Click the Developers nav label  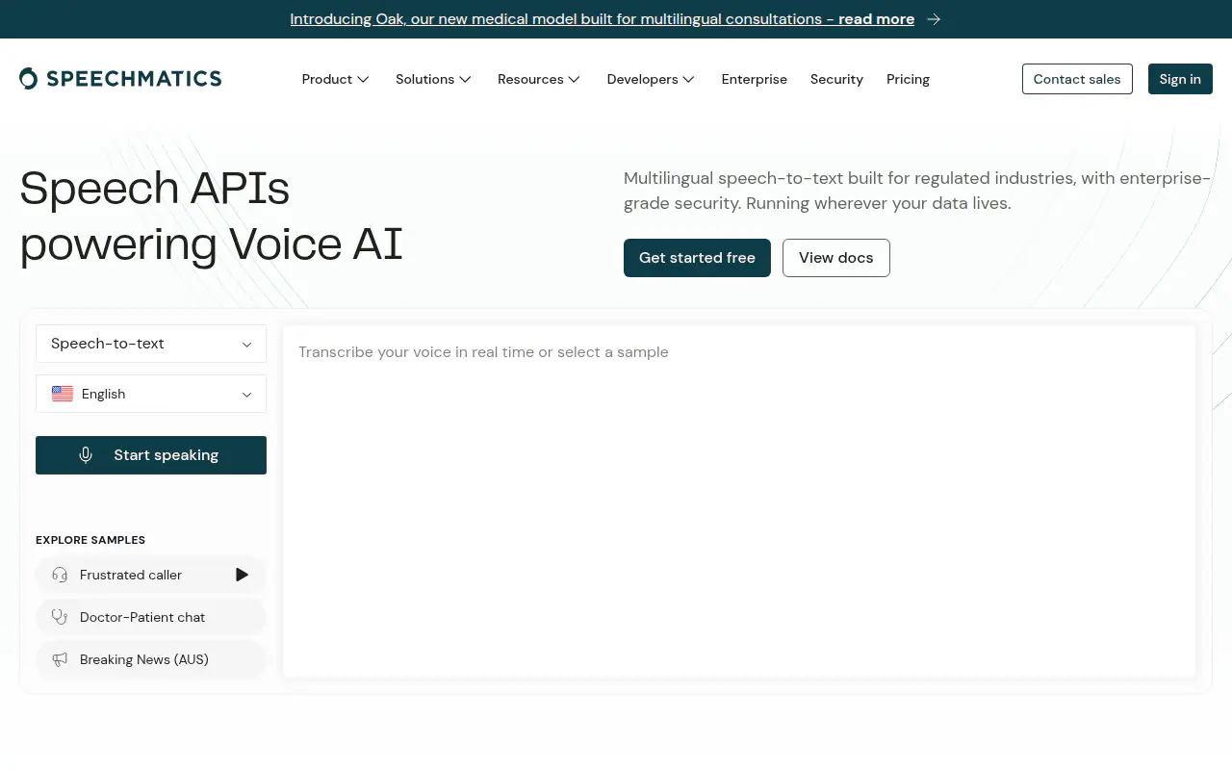(642, 79)
